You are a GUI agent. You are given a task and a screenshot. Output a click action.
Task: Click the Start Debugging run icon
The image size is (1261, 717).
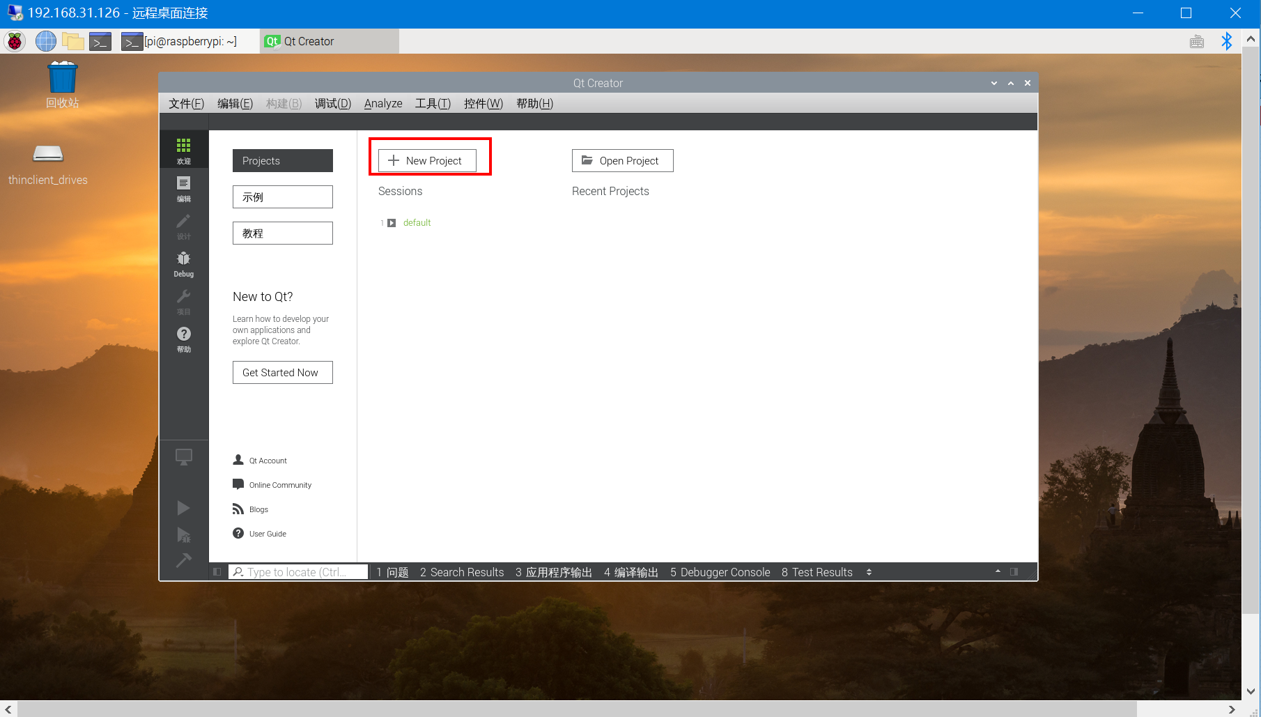coord(183,534)
